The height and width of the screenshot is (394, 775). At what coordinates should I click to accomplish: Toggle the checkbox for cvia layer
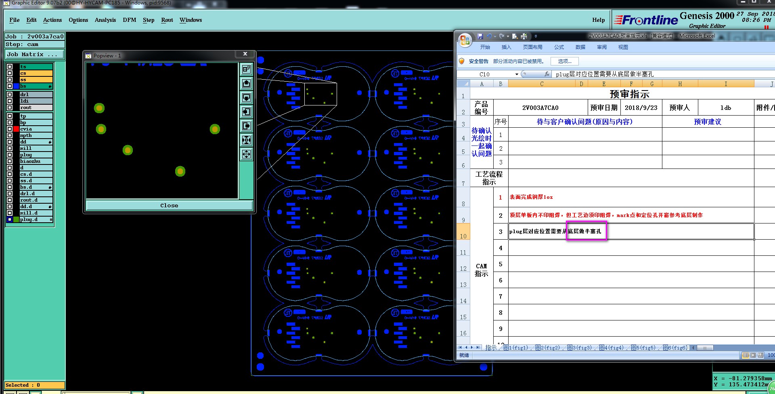[10, 129]
